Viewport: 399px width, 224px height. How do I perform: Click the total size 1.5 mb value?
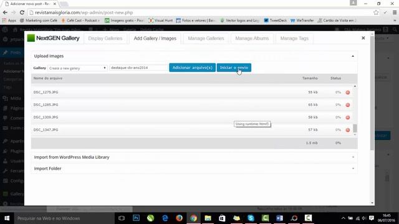coord(312,143)
